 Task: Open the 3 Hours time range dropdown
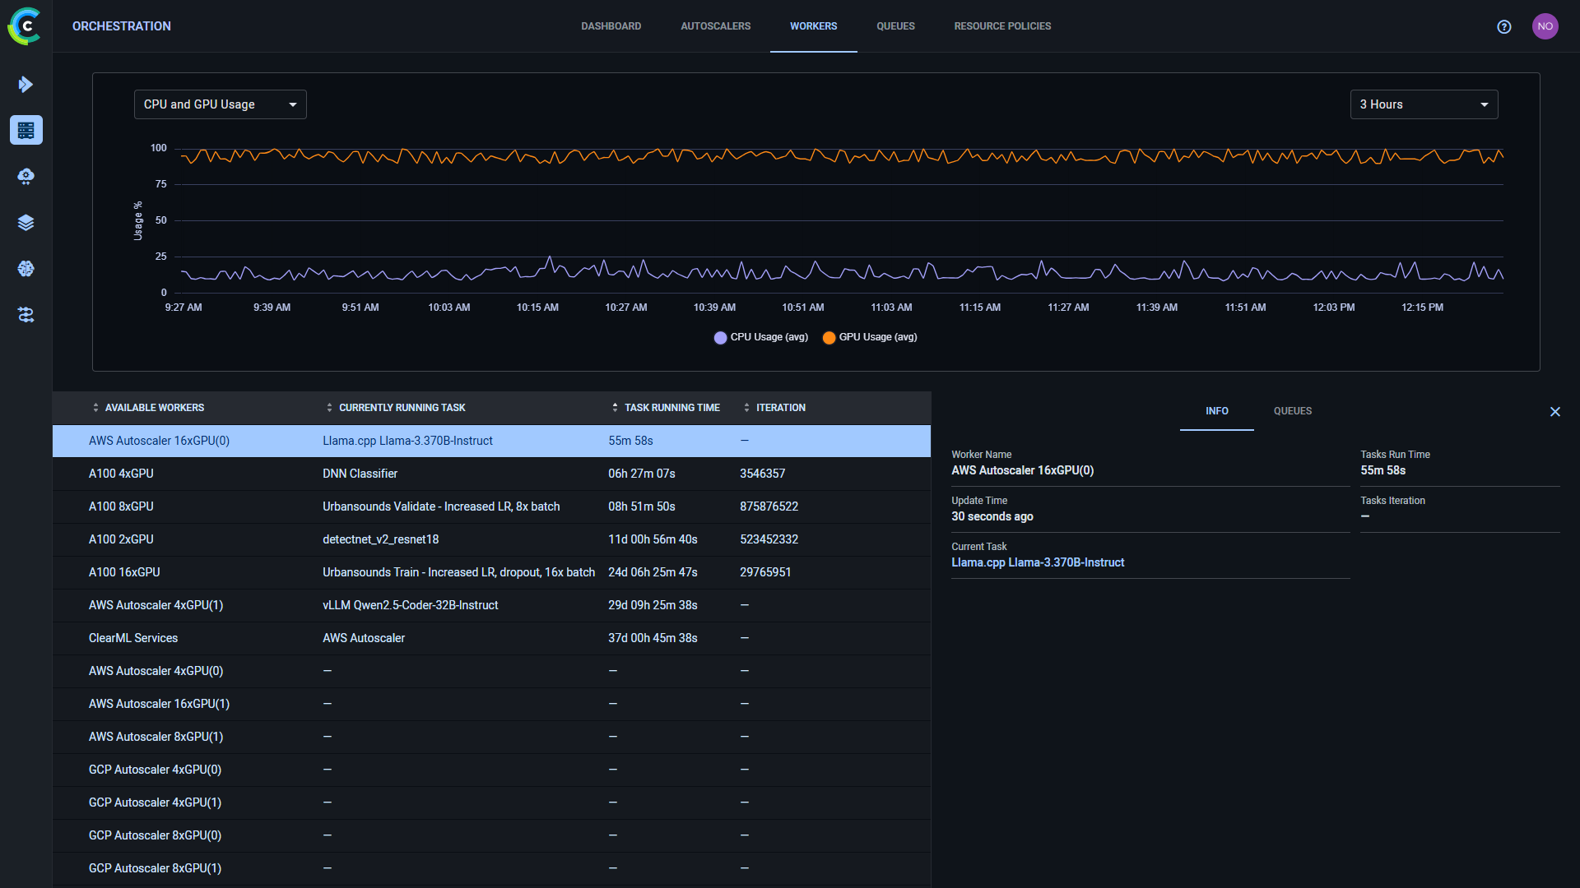(x=1424, y=104)
